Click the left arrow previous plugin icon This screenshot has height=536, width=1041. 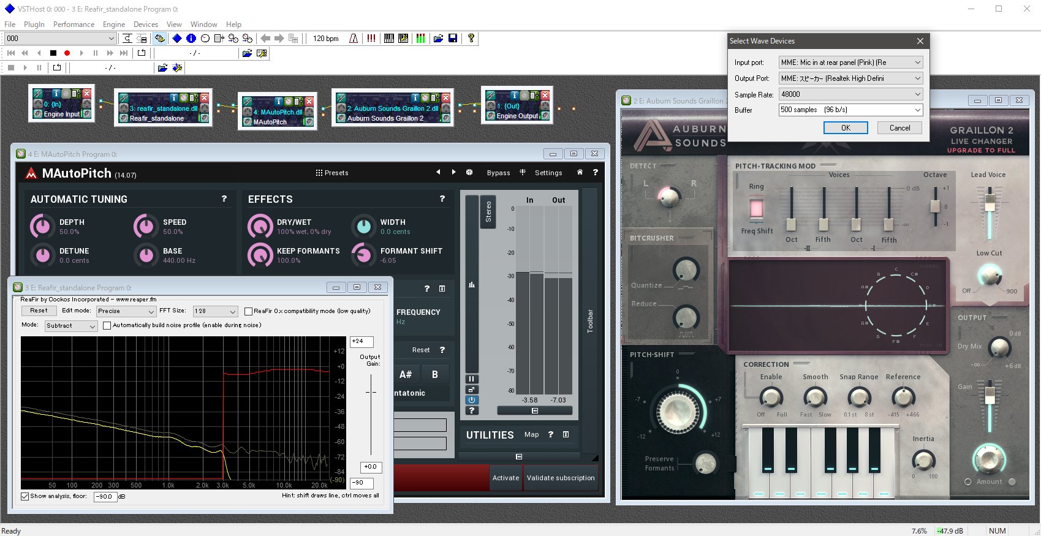tap(265, 38)
